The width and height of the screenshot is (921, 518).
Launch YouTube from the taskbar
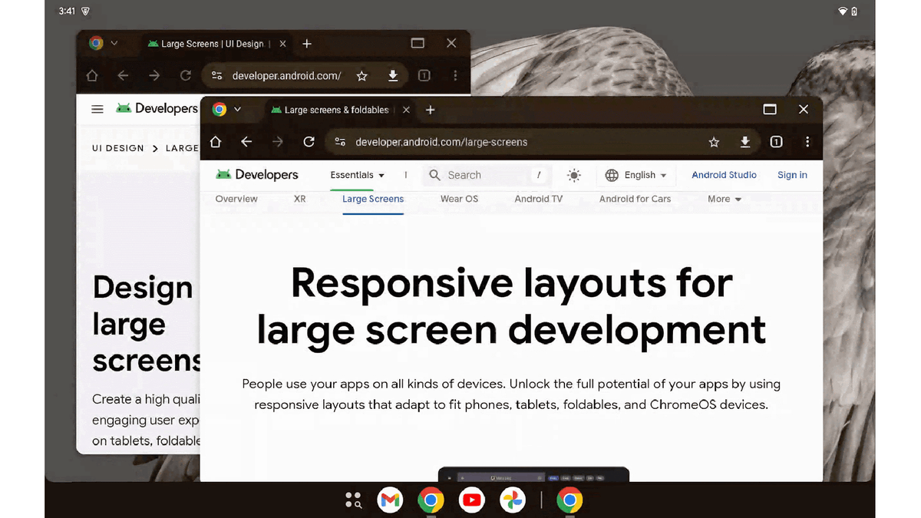471,501
